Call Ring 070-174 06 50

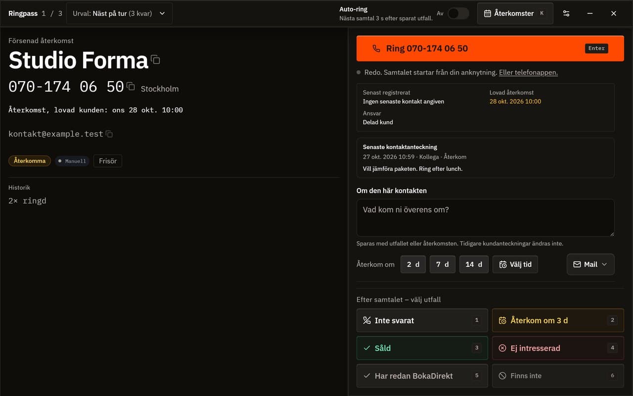pos(490,49)
